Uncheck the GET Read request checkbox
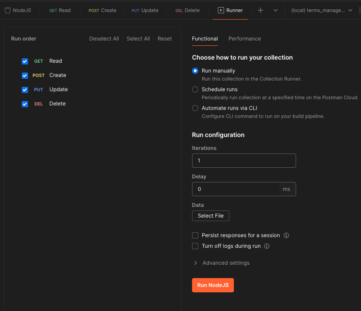Screen dimensions: 361x311 point(25,61)
